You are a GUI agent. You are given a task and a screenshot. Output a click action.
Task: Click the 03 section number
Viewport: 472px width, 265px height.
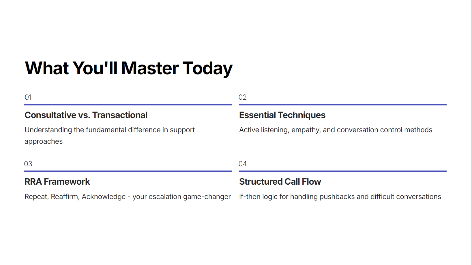(28, 164)
